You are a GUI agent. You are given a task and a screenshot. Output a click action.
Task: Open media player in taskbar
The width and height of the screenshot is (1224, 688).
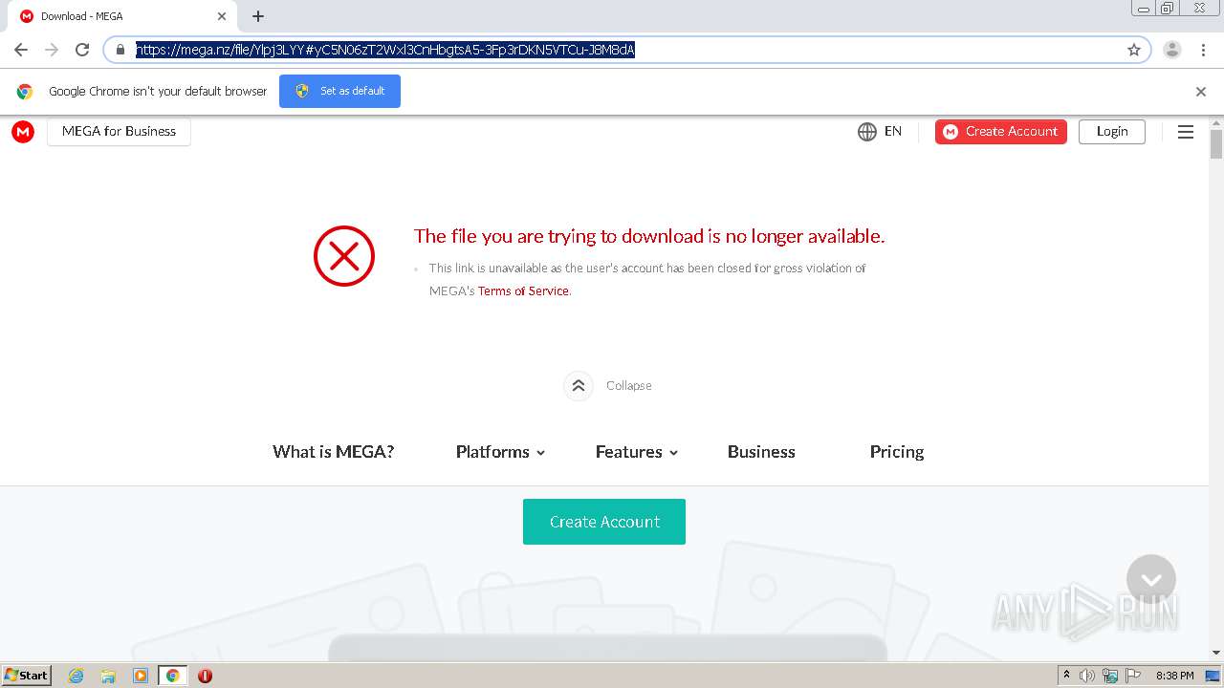(141, 676)
